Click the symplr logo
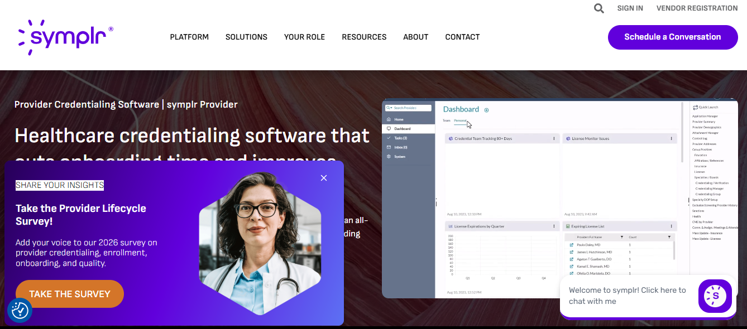The width and height of the screenshot is (747, 329). coord(66,37)
